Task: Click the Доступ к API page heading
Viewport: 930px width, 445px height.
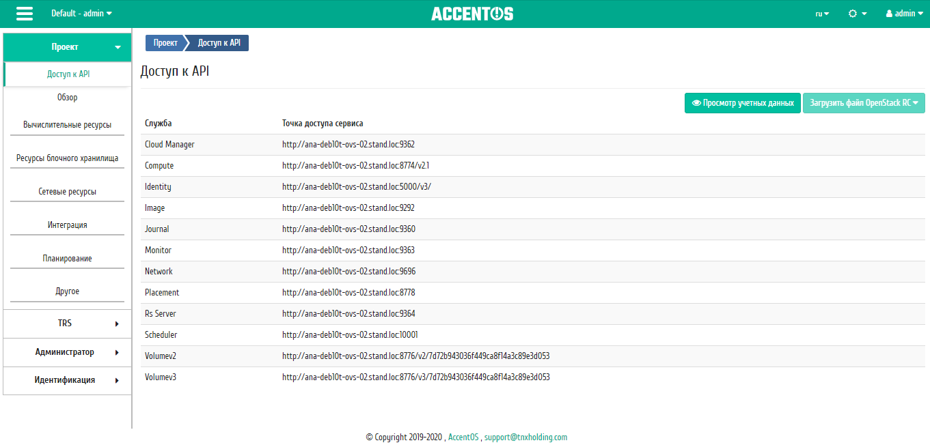Action: (x=175, y=71)
